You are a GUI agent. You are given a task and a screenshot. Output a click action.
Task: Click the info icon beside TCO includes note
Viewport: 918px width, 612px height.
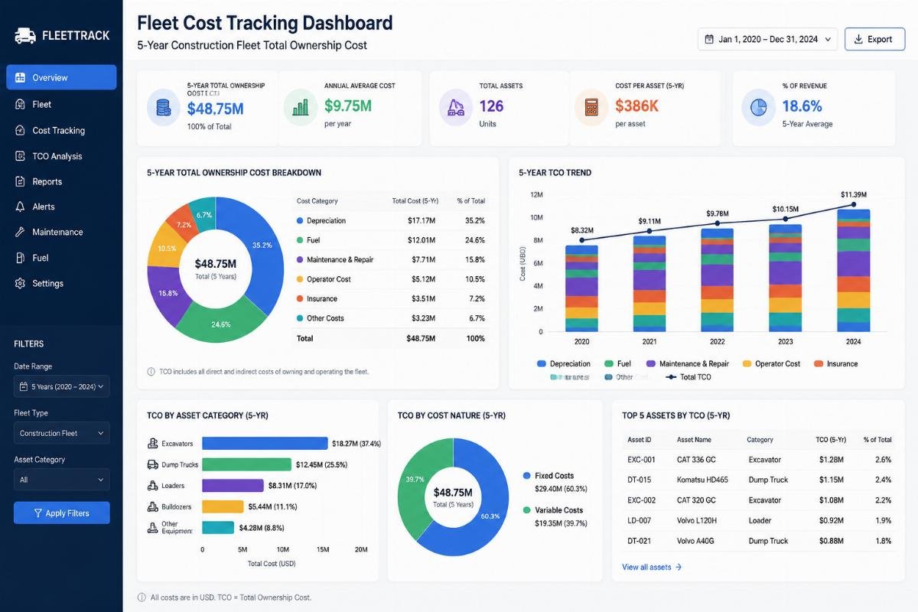click(x=151, y=371)
